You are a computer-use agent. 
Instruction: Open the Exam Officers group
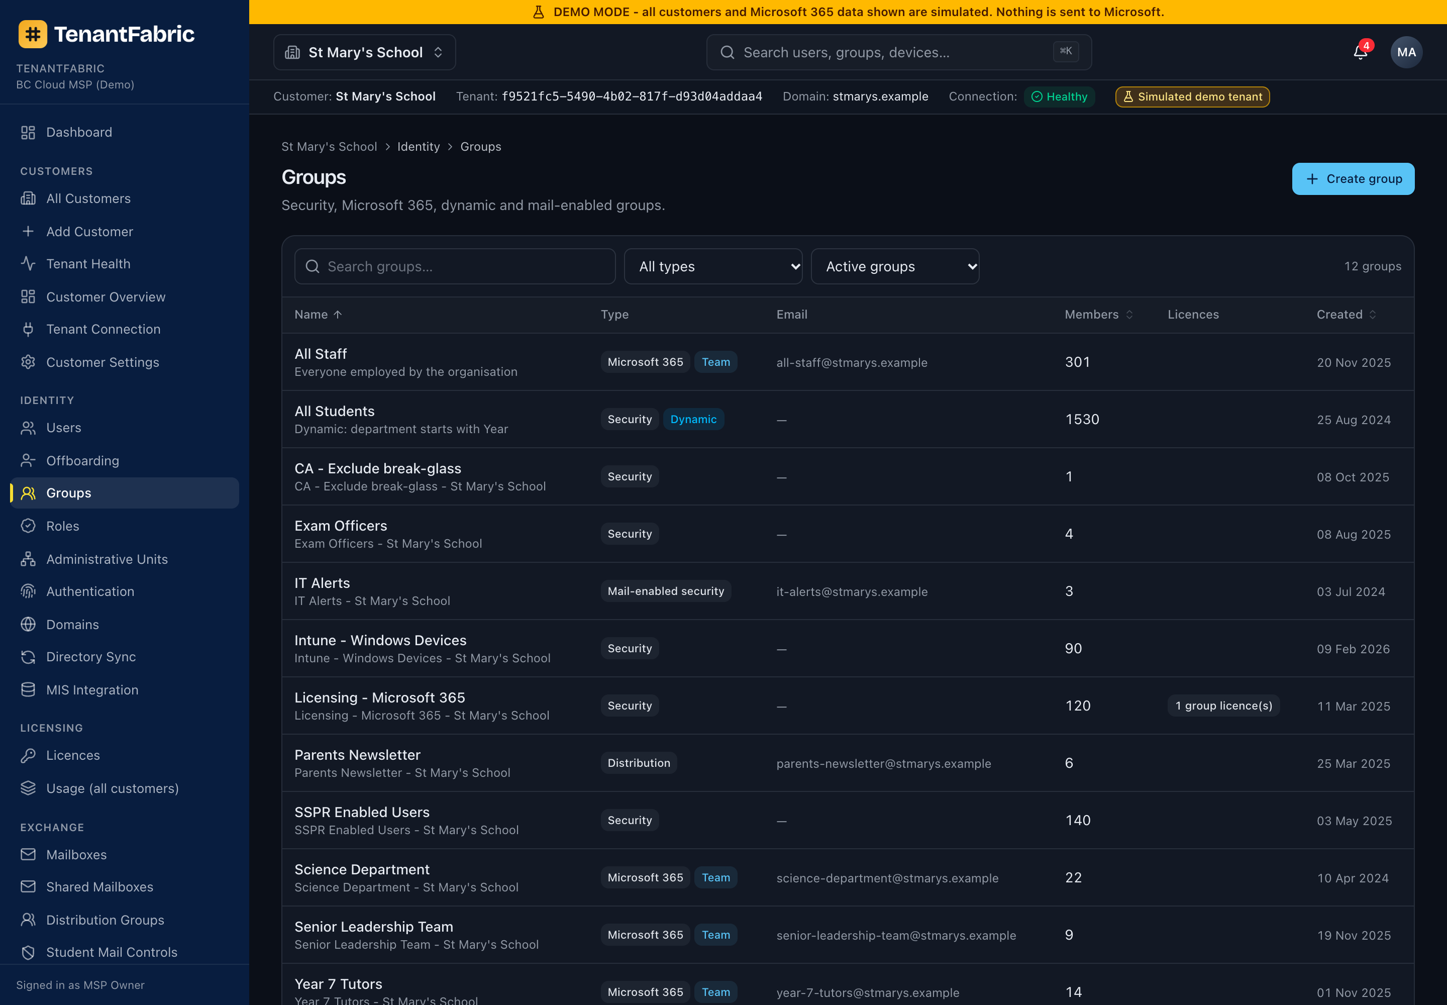(848, 534)
